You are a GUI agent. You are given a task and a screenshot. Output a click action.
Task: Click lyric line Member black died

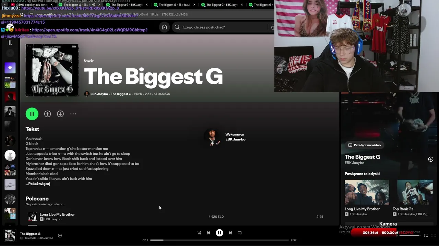[x=41, y=174]
